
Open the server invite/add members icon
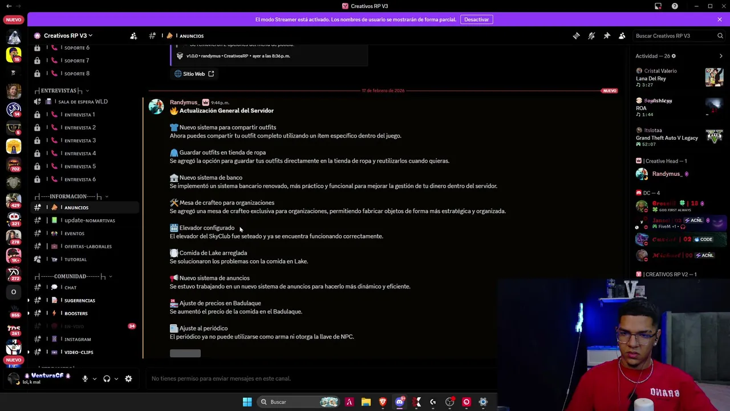133,35
